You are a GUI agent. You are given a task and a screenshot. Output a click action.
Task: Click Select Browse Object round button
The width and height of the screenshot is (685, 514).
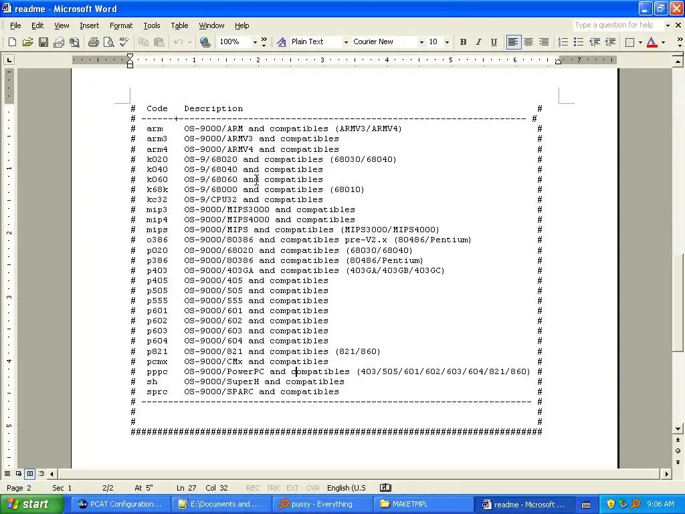point(678,450)
